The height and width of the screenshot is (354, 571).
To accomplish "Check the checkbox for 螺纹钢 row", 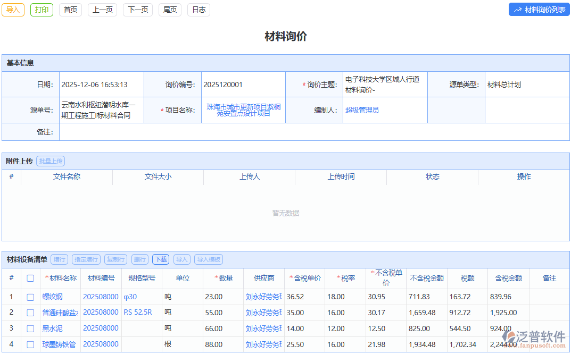I will click(x=30, y=297).
